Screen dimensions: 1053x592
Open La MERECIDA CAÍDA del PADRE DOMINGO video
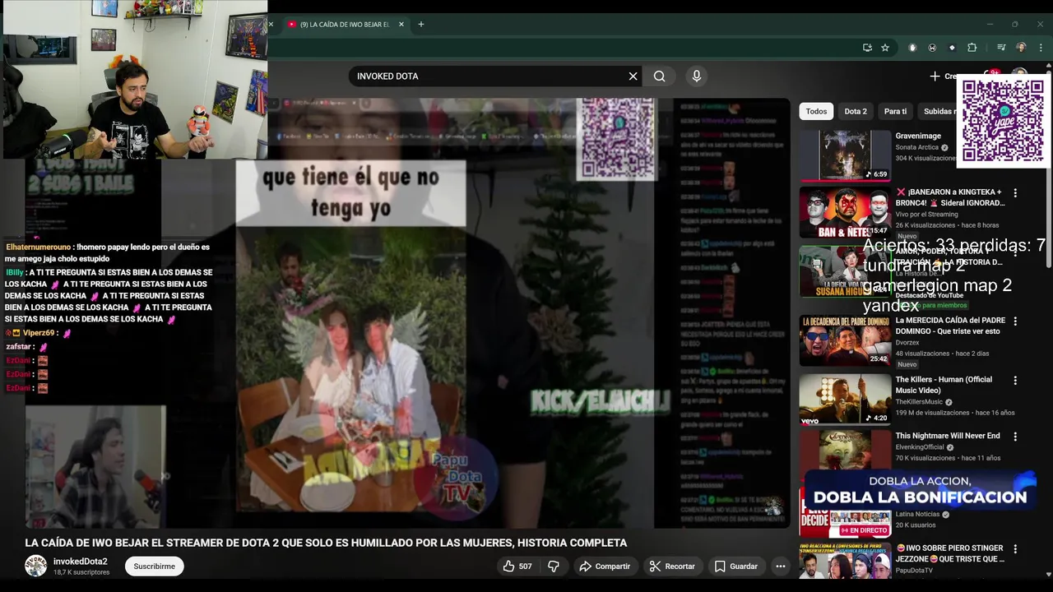[950, 326]
